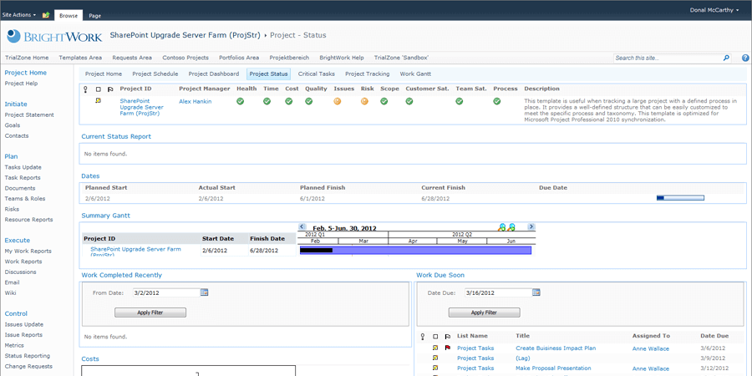Open Make Proposal Presentation task link

553,368
